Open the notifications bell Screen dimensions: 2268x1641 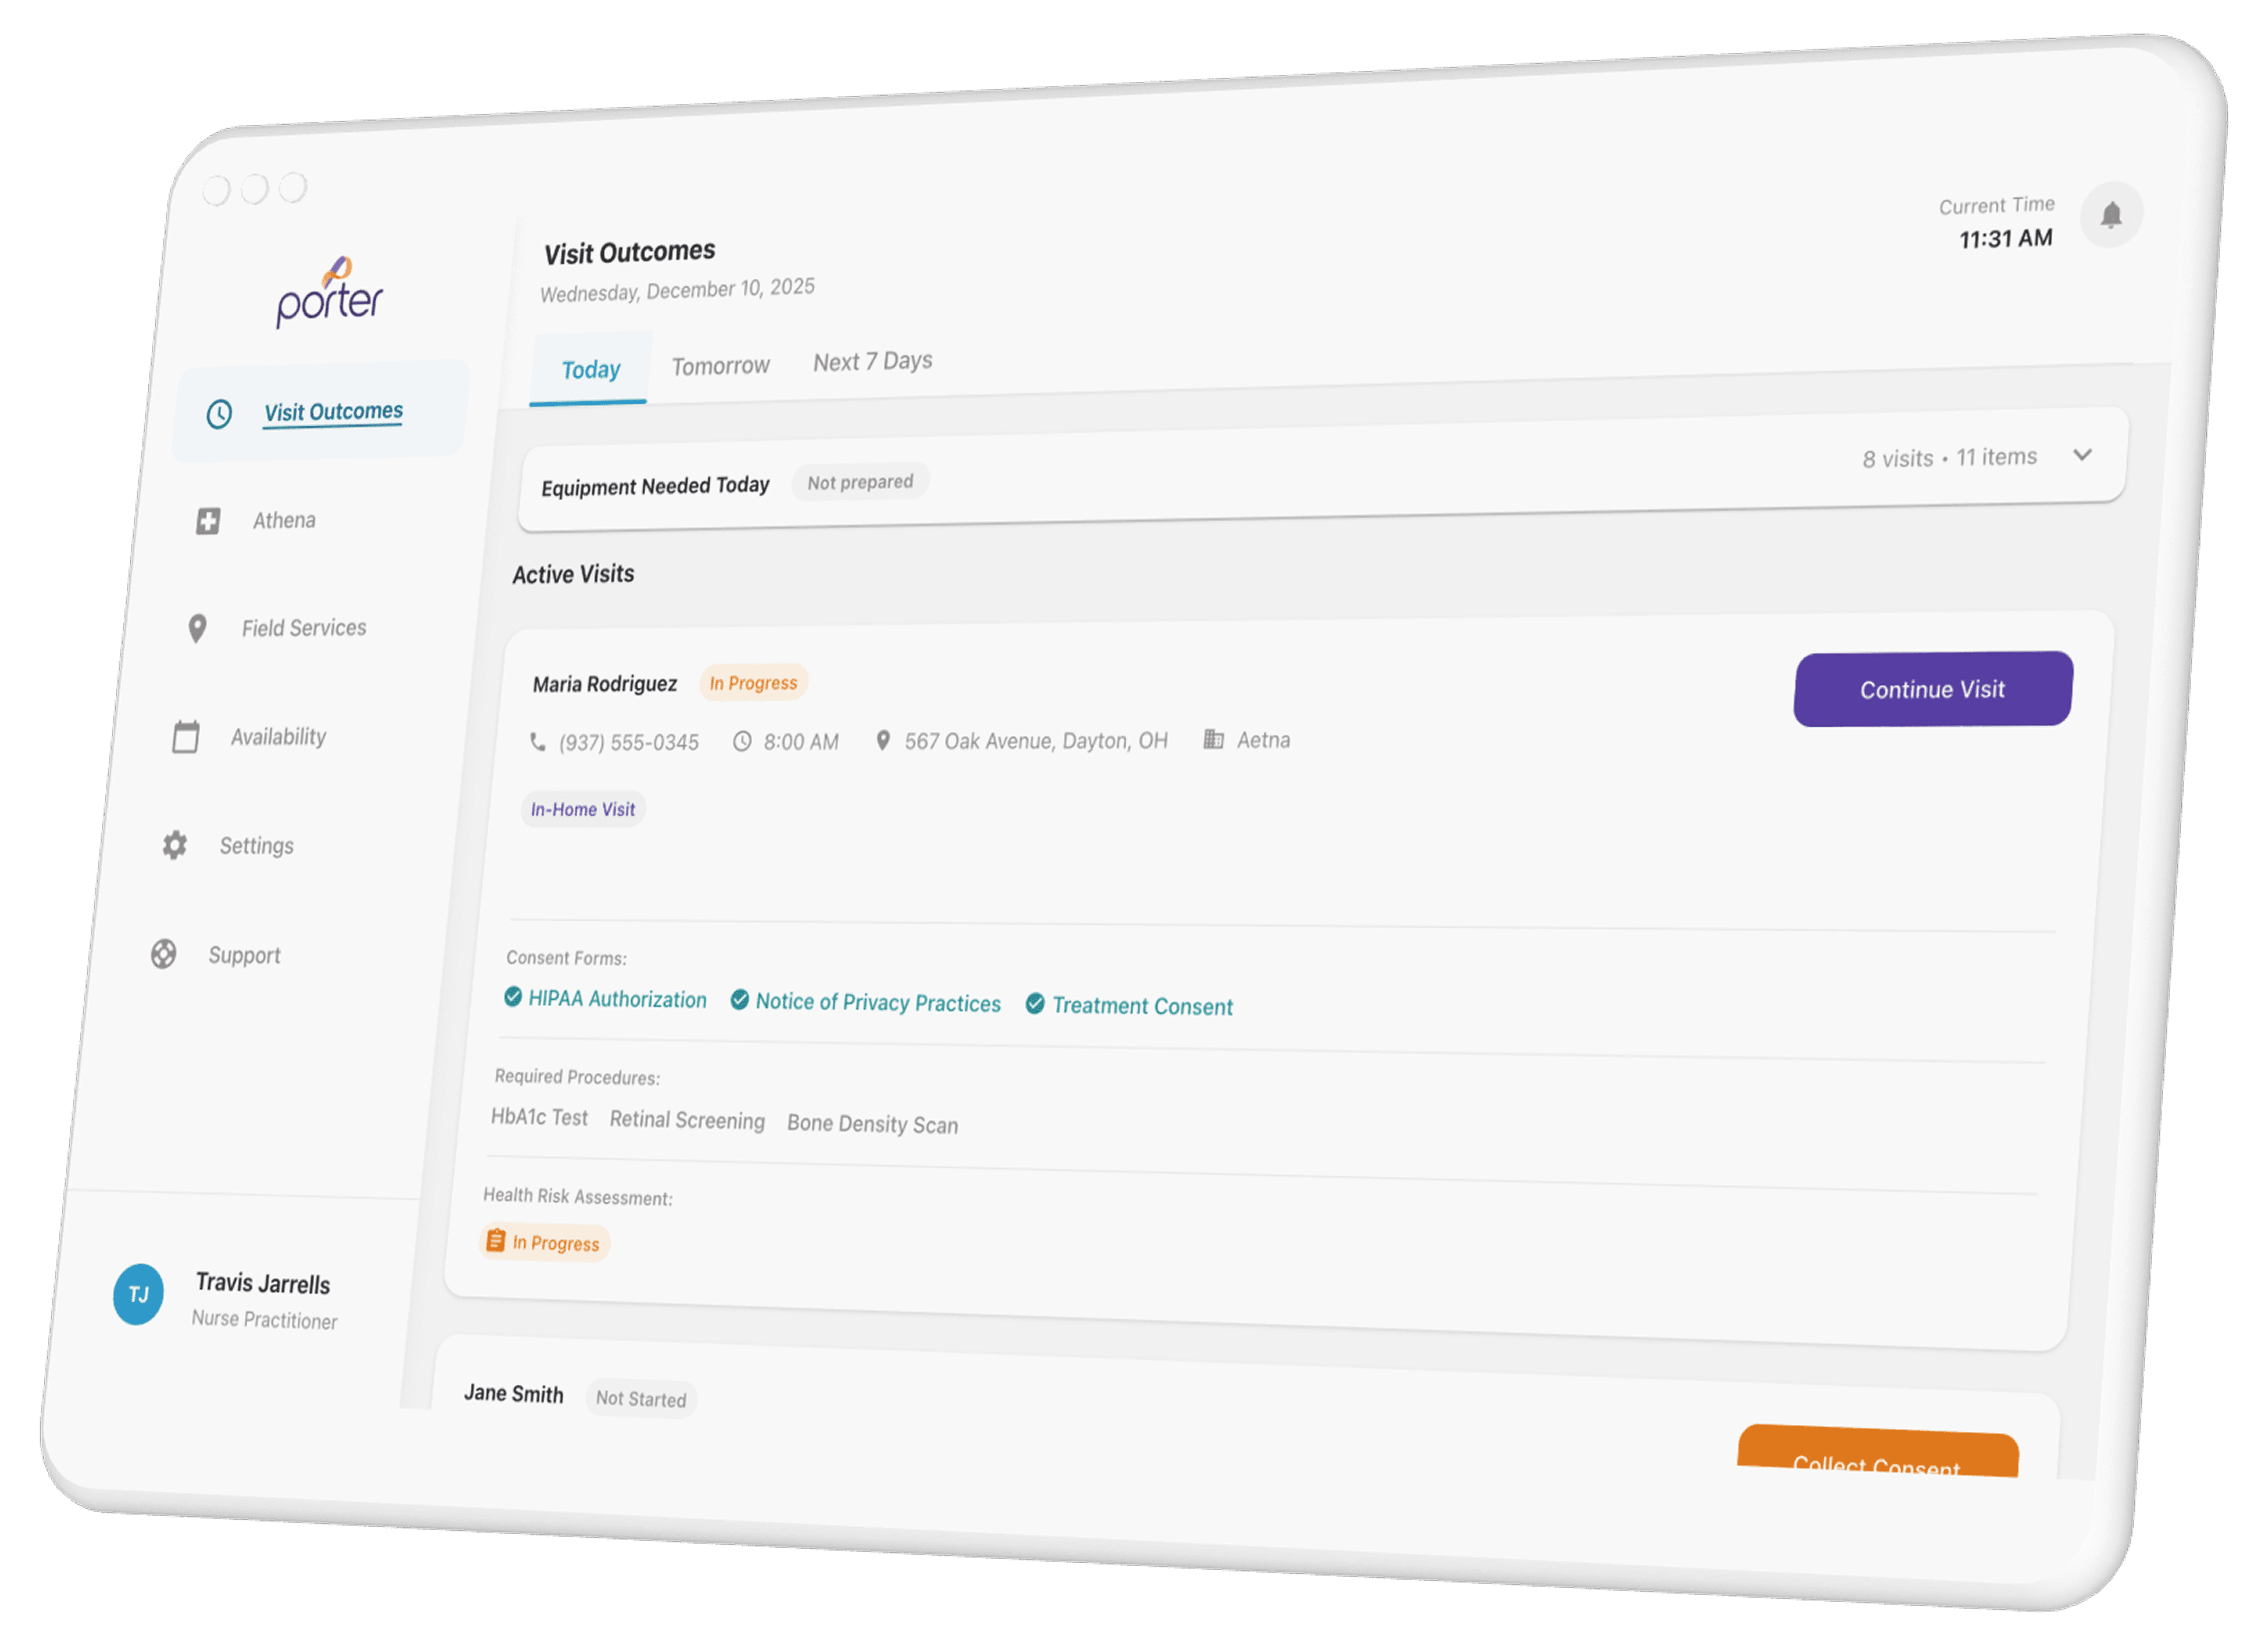[2111, 215]
